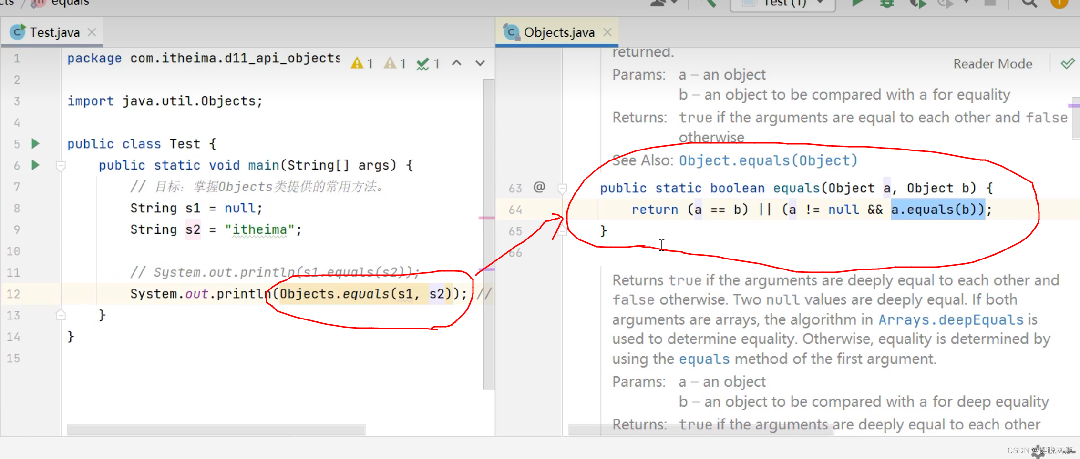Start debugging with the toolbar bug icon

(x=887, y=3)
